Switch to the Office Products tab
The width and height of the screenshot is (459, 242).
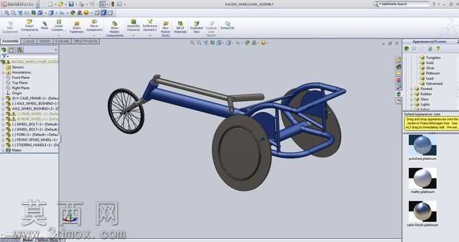point(85,41)
